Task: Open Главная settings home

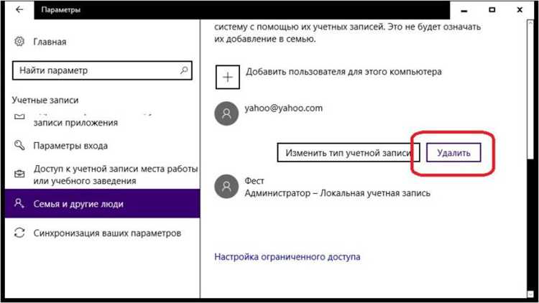Action: coord(50,42)
